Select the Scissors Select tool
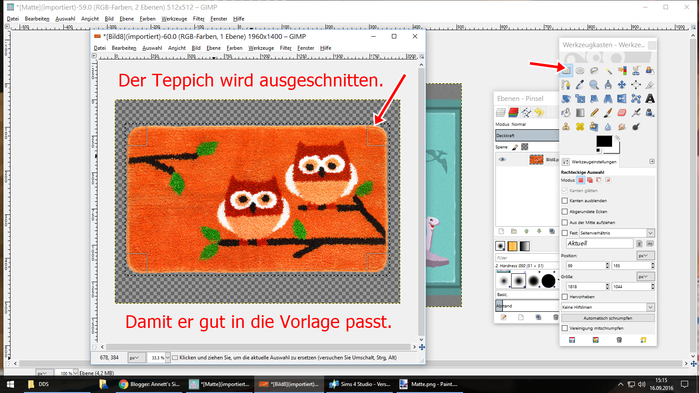The width and height of the screenshot is (699, 393). click(636, 71)
